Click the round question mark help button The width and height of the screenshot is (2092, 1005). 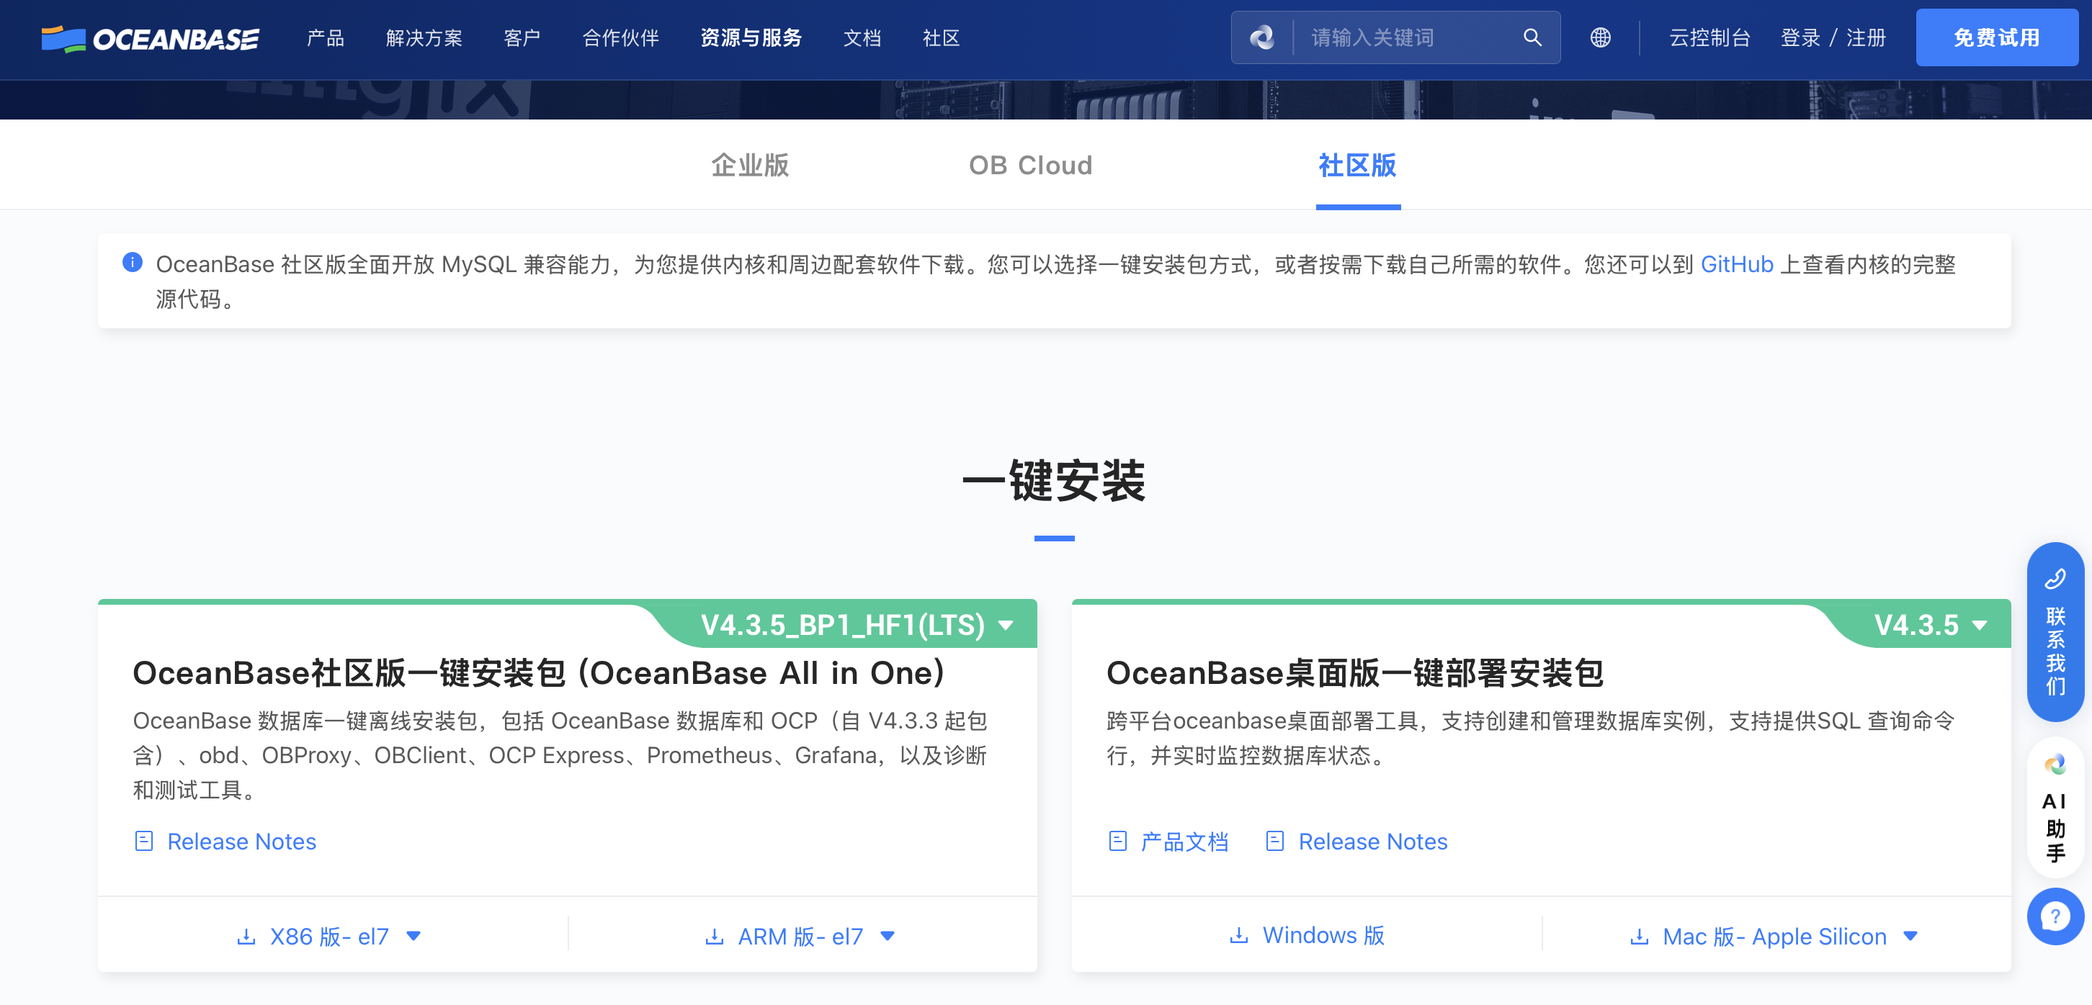pos(2055,916)
